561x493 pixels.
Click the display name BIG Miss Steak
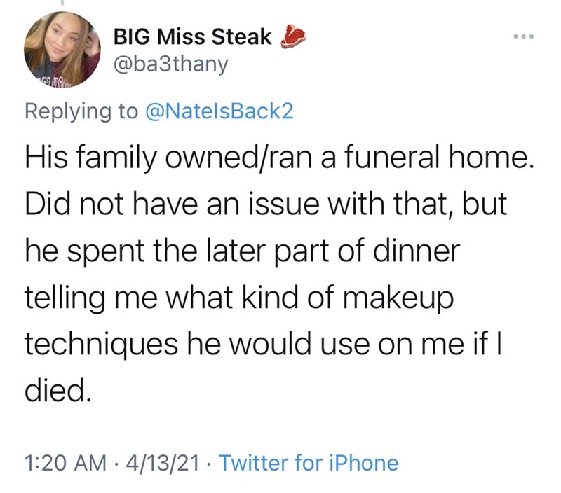pos(191,39)
